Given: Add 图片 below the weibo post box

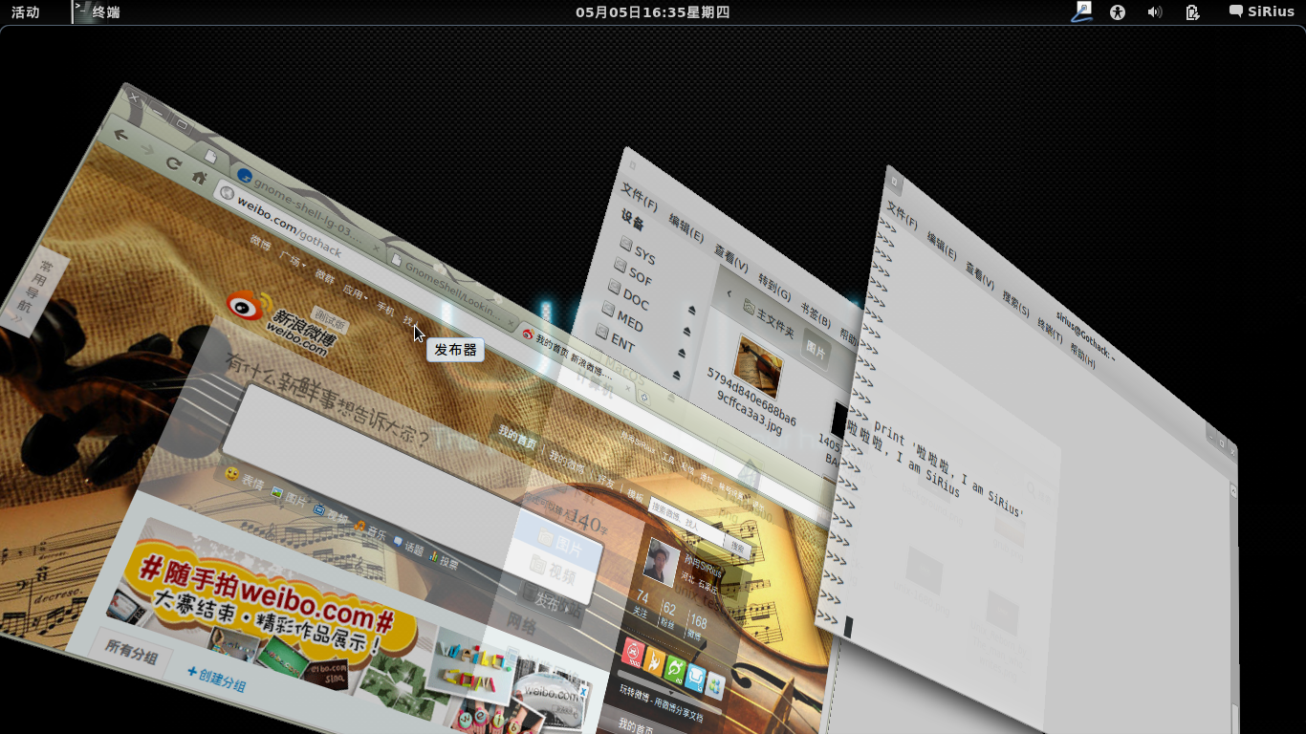Looking at the screenshot, I should click(290, 497).
